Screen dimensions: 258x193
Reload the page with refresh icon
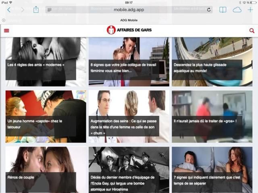209,10
